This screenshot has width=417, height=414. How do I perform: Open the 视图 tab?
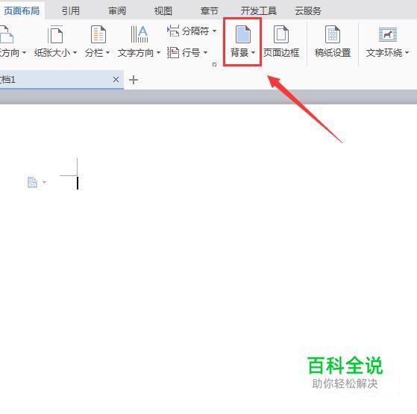coord(163,11)
